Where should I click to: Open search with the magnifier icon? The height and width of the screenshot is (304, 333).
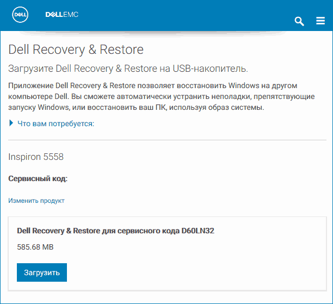pyautogui.click(x=299, y=21)
